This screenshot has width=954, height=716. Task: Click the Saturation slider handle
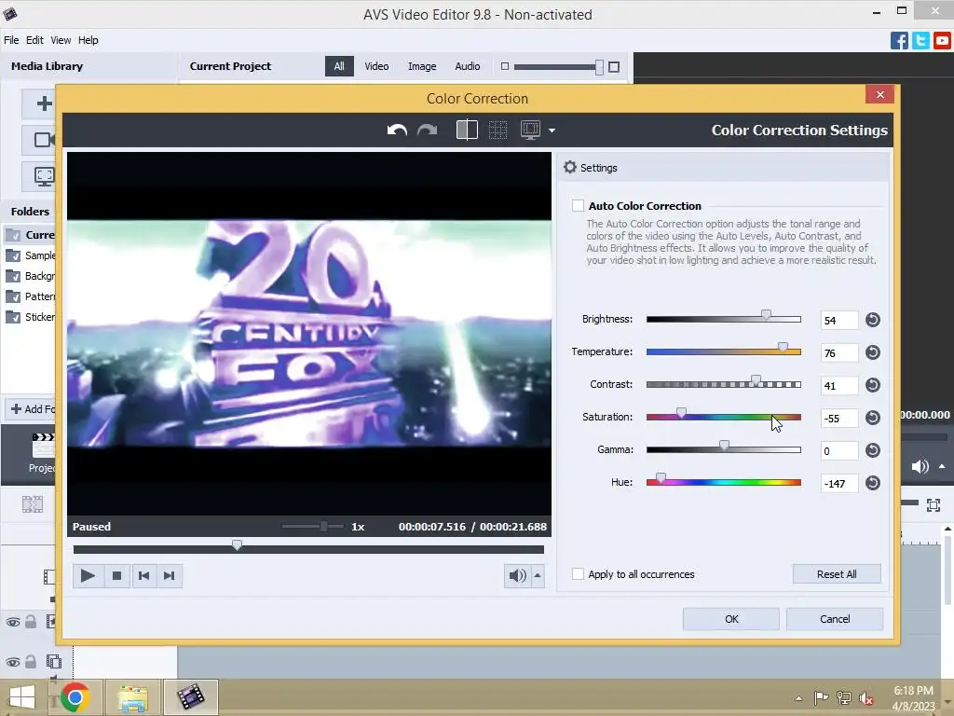tap(681, 413)
